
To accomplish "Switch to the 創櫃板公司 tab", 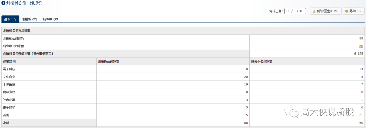I will tap(29, 19).
